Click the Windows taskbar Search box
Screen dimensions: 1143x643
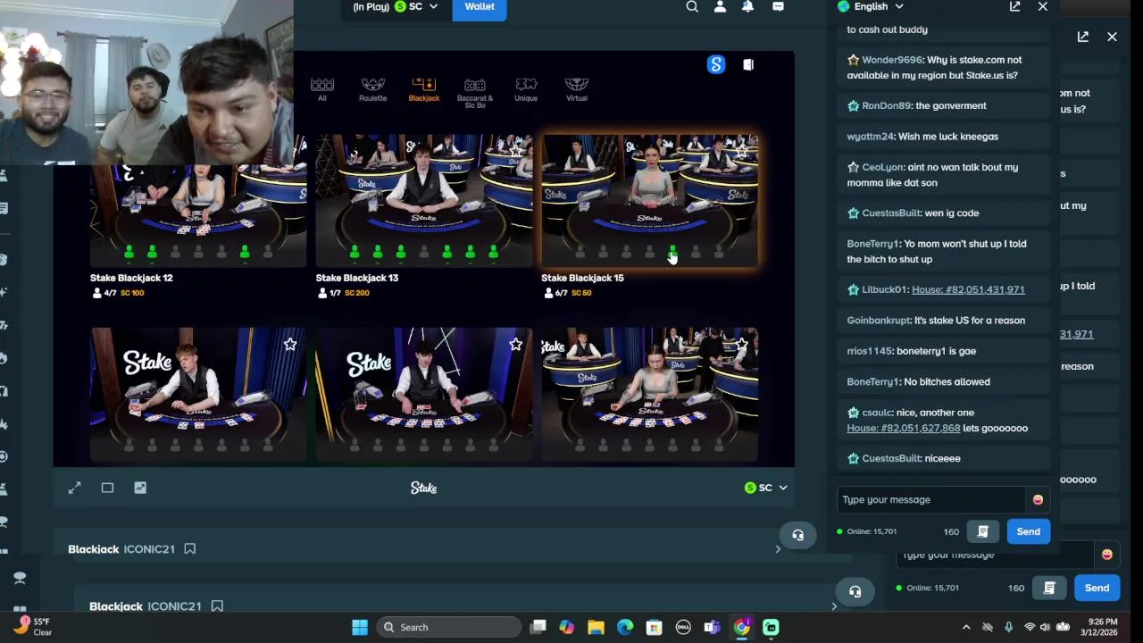click(446, 627)
